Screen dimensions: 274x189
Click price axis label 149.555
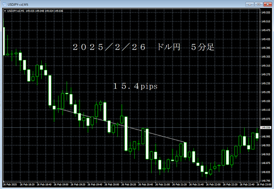click(266, 13)
